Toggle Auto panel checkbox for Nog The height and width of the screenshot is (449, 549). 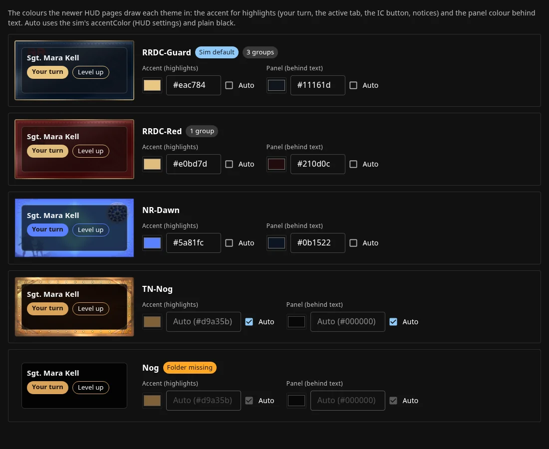[393, 401]
